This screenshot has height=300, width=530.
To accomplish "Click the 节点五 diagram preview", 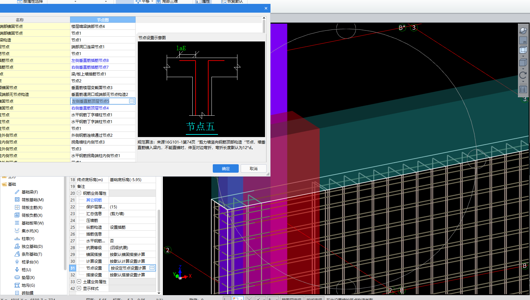I will 201,89.
